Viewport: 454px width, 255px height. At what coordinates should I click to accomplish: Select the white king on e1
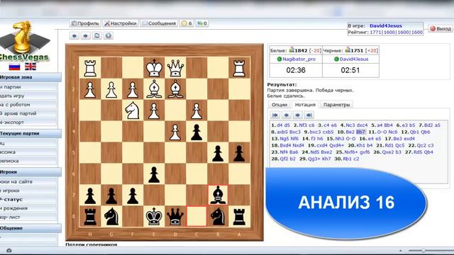tap(154, 69)
